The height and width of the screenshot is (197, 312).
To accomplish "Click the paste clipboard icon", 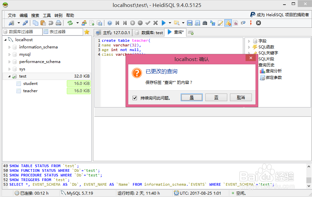I will pyautogui.click(x=43, y=23).
